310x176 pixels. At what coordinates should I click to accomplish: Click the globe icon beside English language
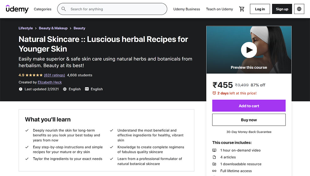tap(65, 89)
